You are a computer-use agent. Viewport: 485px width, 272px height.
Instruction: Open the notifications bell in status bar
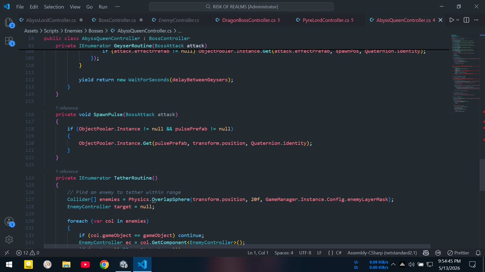coord(478,253)
